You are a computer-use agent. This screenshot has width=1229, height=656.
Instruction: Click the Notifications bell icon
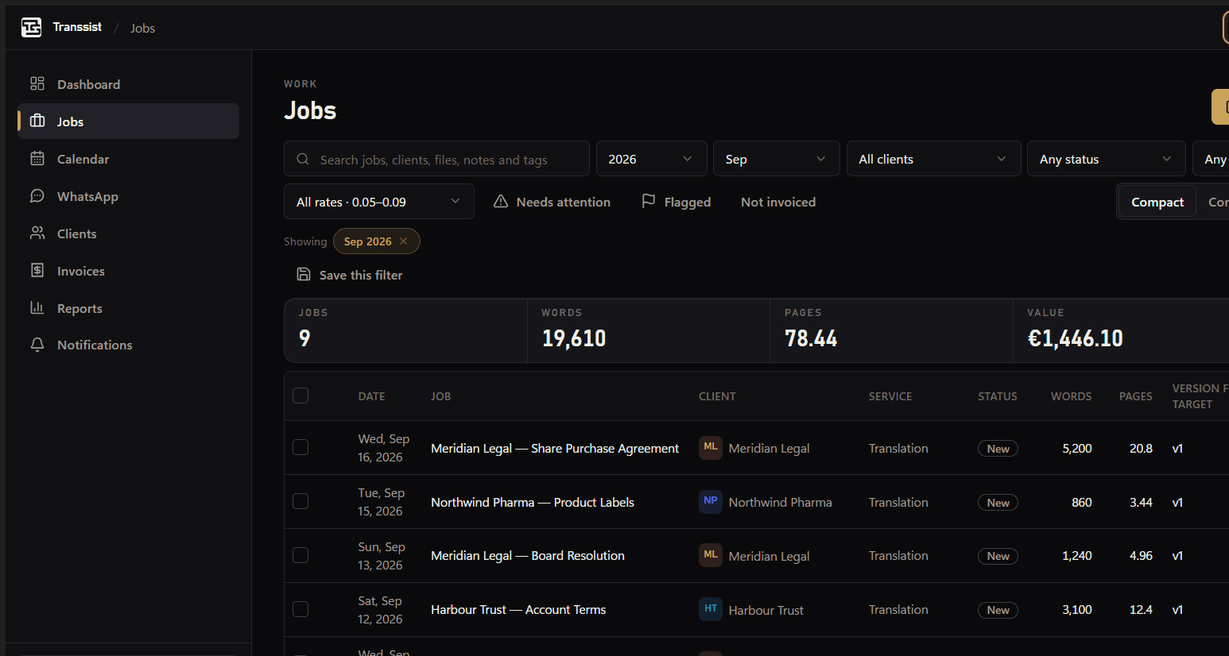coord(37,345)
